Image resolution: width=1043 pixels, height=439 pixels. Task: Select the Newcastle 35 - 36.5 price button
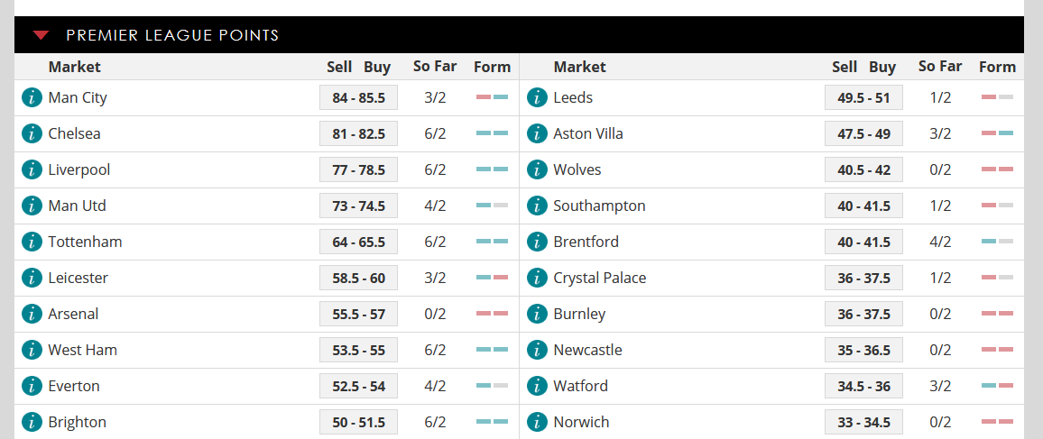coord(863,350)
